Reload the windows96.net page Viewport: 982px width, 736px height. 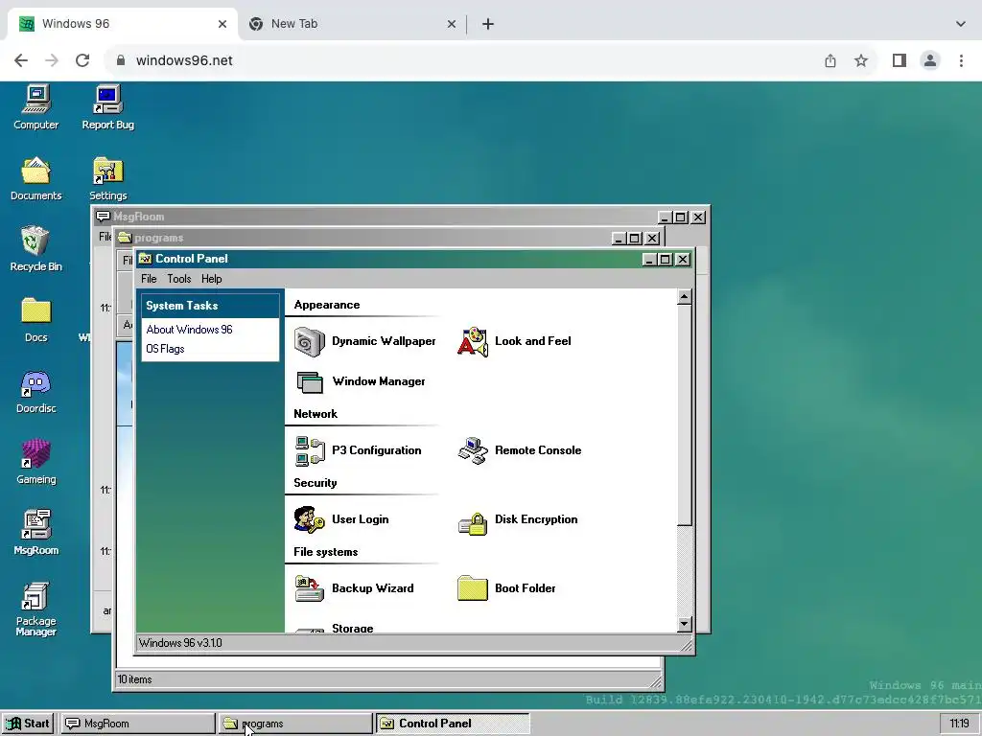82,60
